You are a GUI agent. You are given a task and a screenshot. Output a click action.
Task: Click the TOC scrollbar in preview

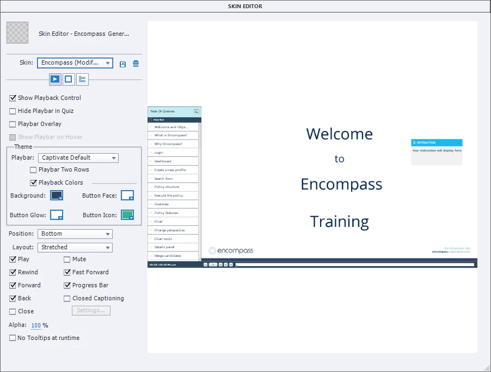(200, 192)
